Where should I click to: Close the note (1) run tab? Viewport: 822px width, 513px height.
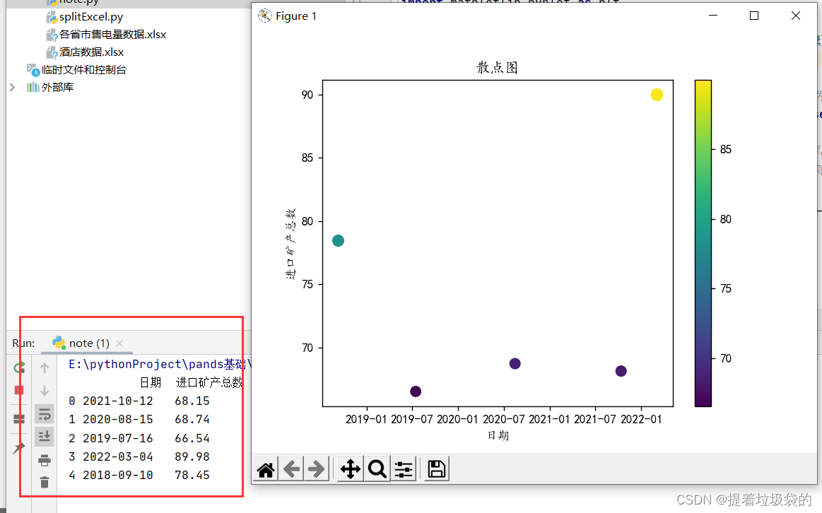pos(119,343)
